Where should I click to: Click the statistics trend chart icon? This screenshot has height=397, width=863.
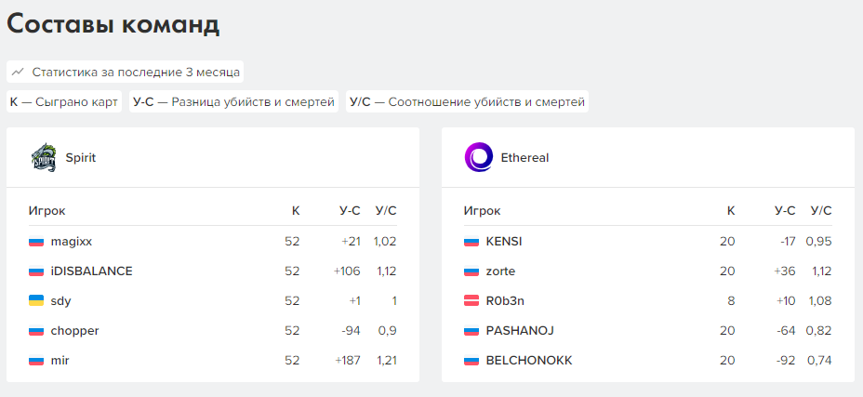pyautogui.click(x=19, y=72)
